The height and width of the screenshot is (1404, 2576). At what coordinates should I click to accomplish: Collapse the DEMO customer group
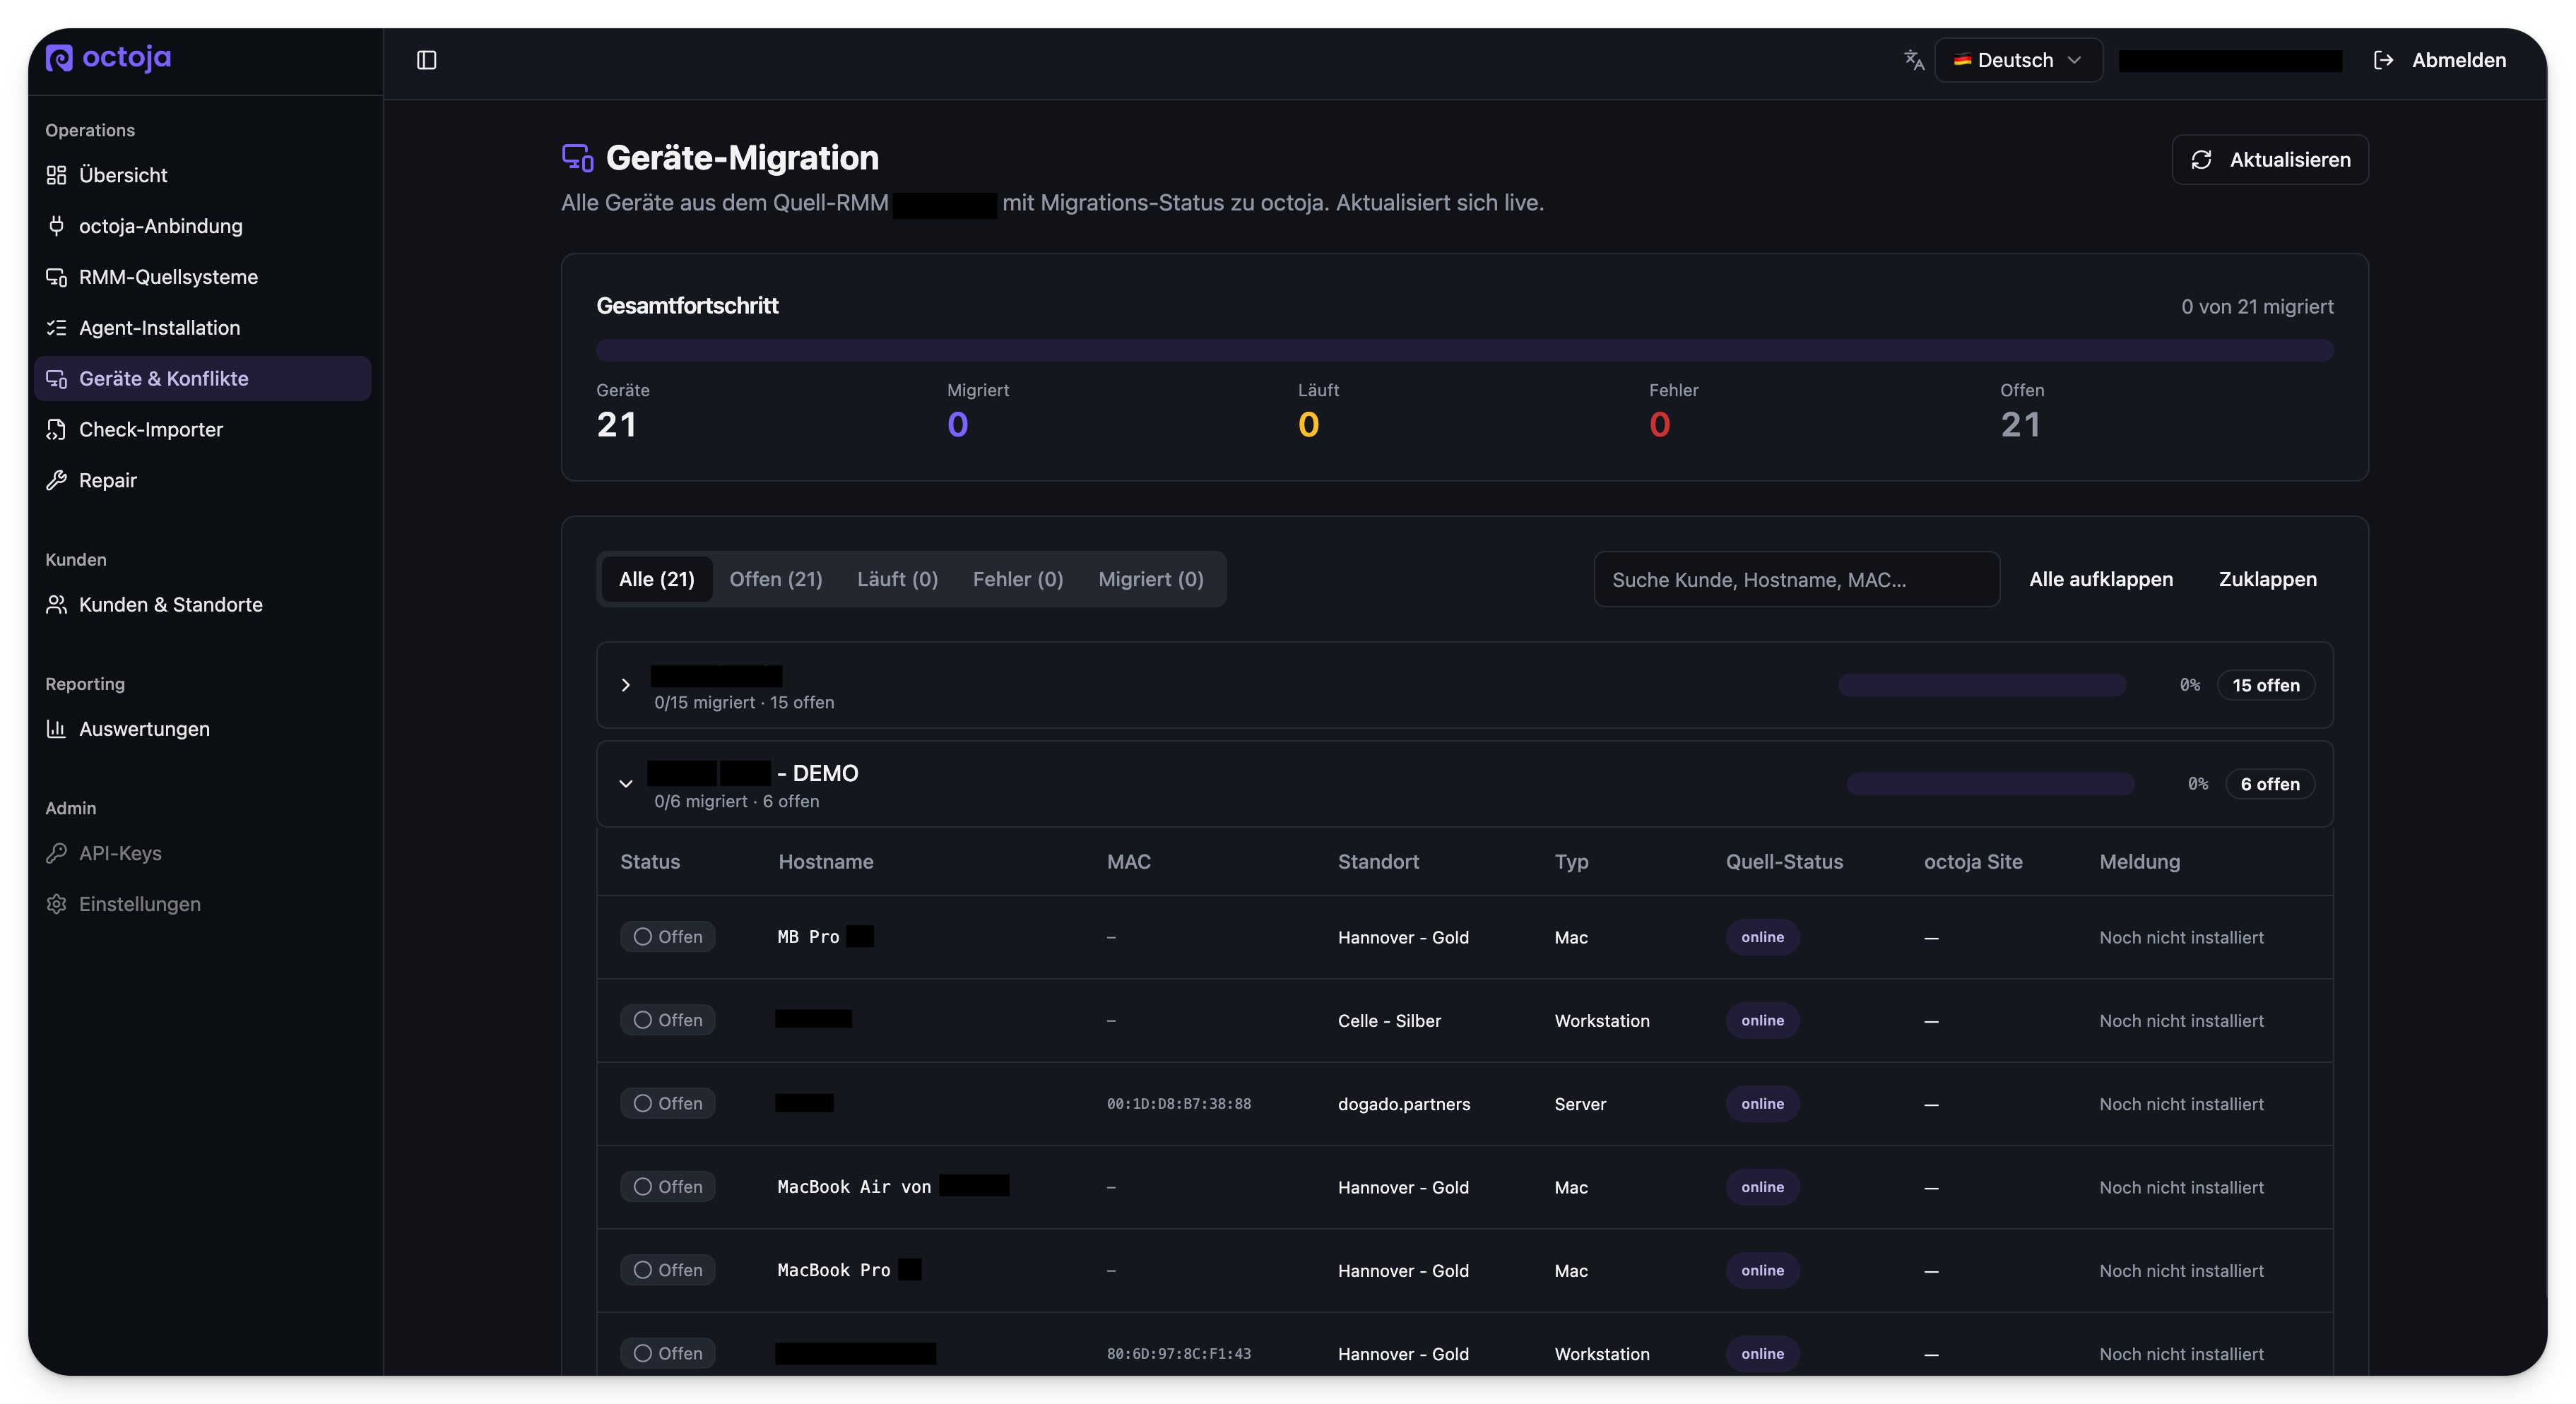[626, 783]
